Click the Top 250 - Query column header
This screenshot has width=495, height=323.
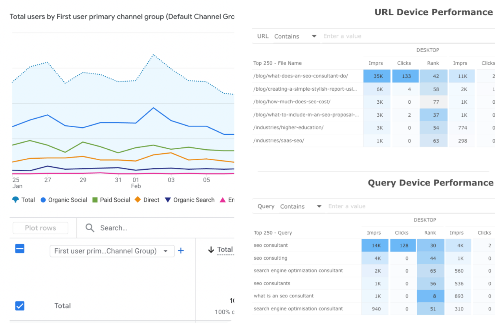click(273, 233)
